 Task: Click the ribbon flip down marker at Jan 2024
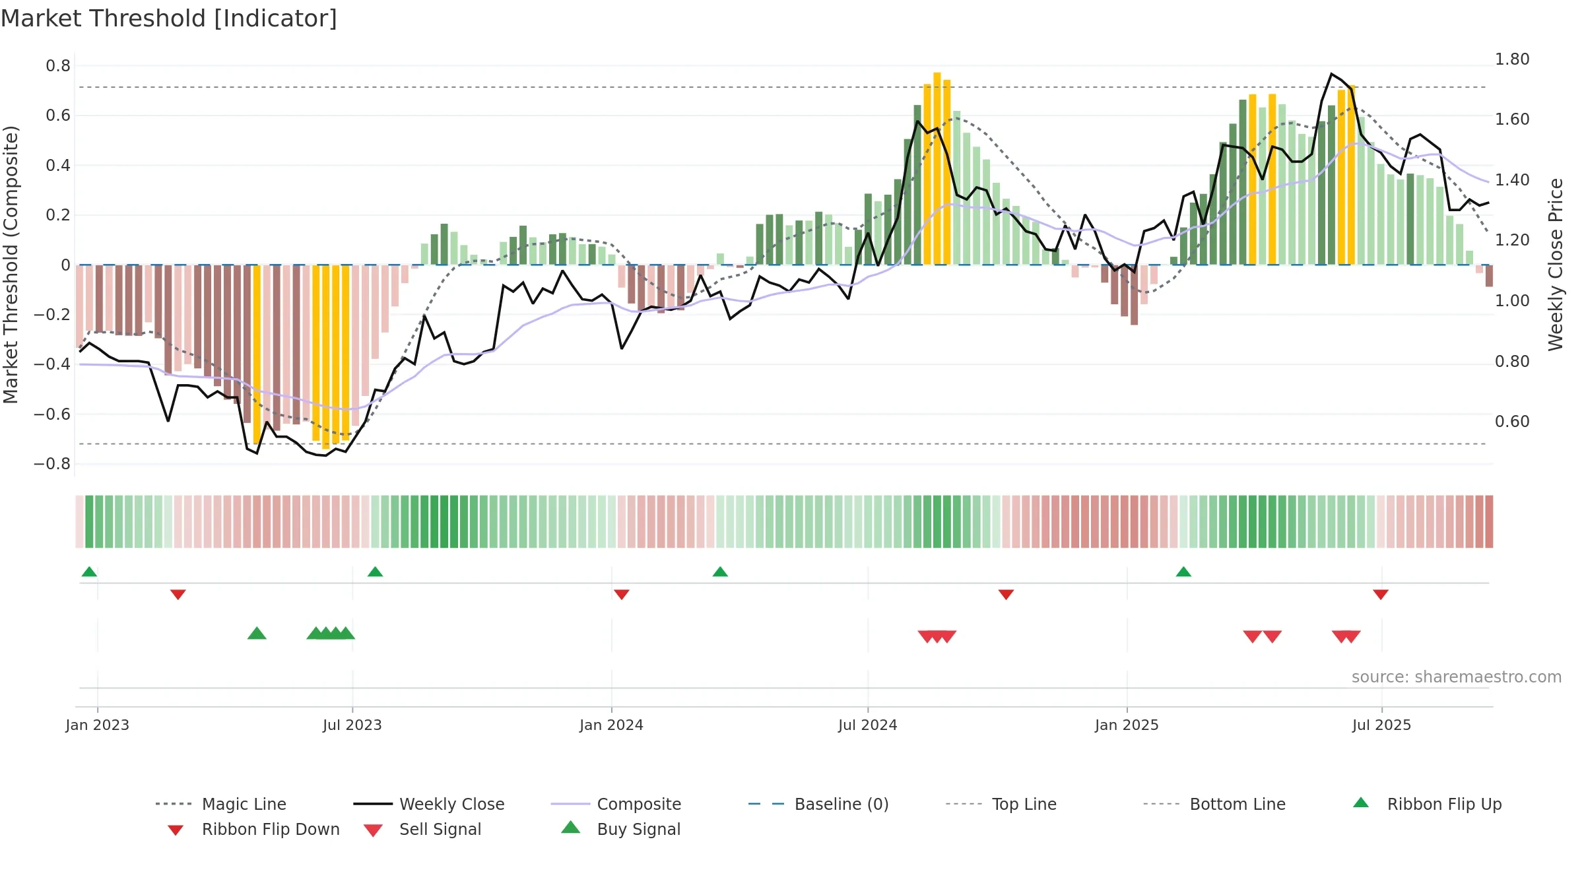[x=621, y=595]
